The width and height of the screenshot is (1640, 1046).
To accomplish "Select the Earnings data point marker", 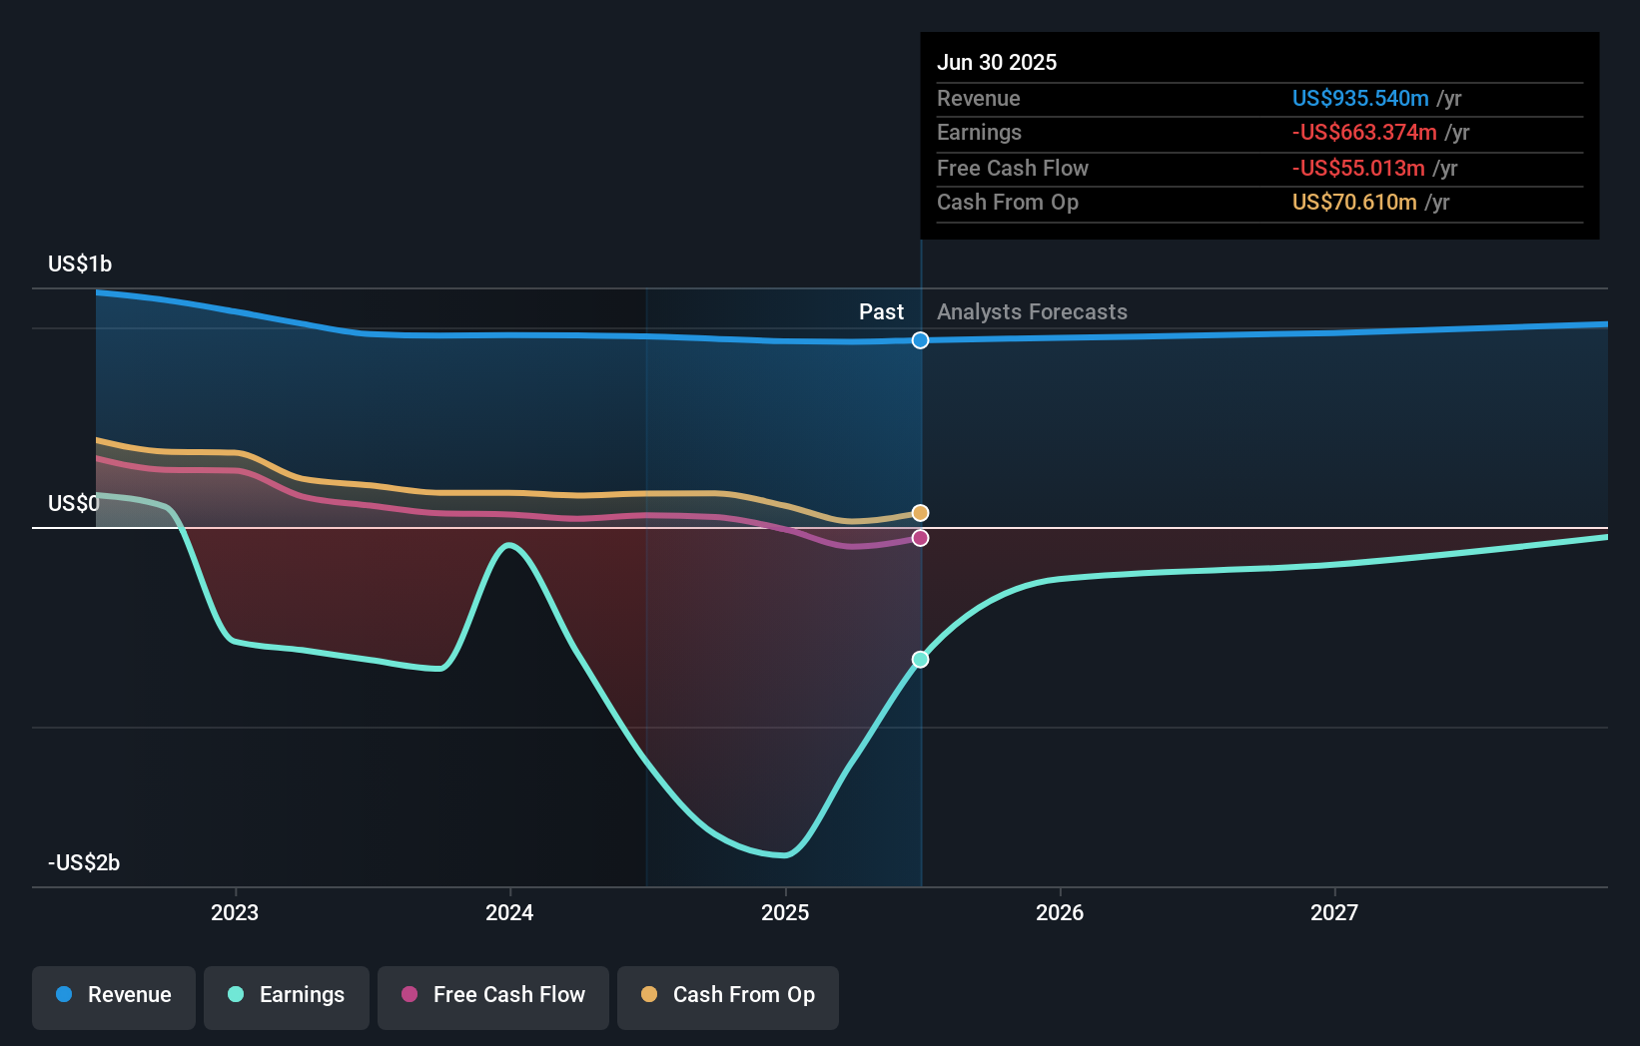I will [921, 660].
